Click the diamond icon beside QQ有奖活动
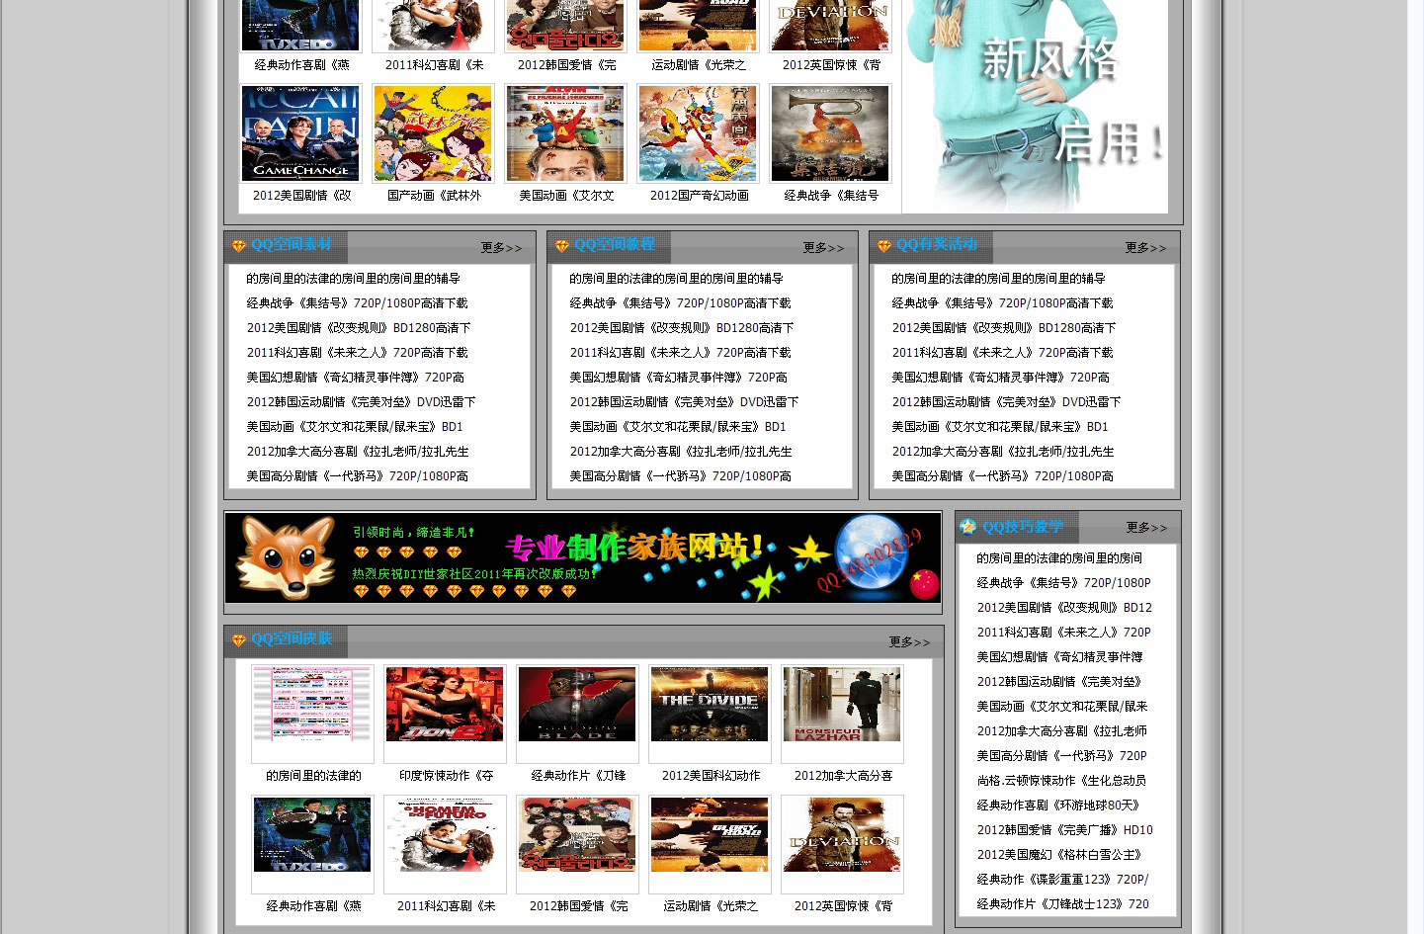Screen dimensions: 1424x934 point(883,246)
